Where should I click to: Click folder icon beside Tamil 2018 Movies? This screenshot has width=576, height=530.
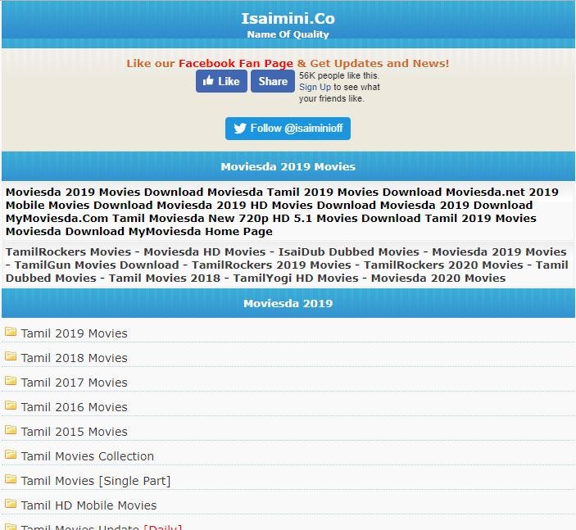click(x=11, y=356)
